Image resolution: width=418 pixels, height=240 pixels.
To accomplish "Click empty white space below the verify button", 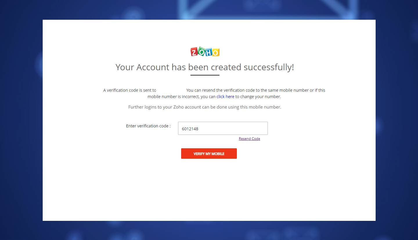I will coord(209,189).
